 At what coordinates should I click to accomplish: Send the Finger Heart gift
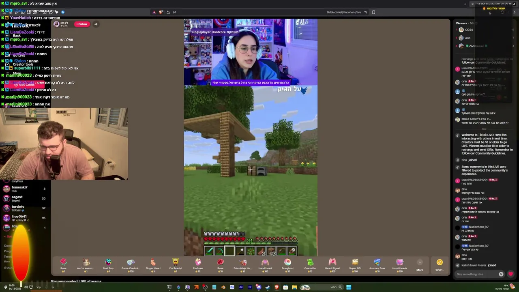click(x=153, y=265)
